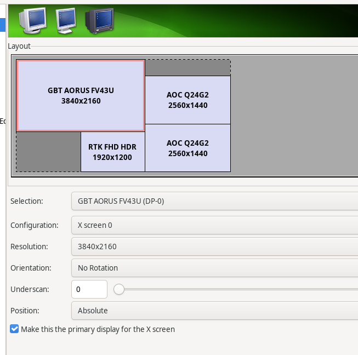Click dark gray unused area below GBT AORUS display
Screen dimensions: 358x355
click(48, 152)
